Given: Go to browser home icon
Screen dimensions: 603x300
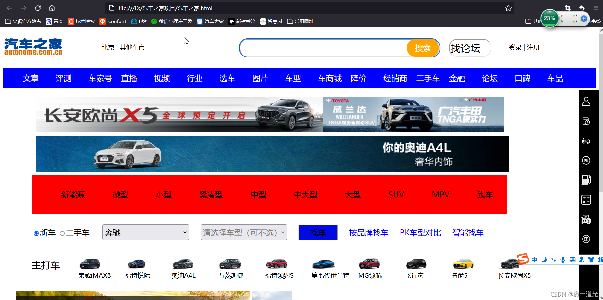Looking at the screenshot, I should pos(52,8).
